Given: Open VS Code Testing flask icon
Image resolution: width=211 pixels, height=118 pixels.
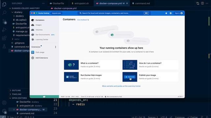Looking at the screenshot, I should (x=4, y=47).
